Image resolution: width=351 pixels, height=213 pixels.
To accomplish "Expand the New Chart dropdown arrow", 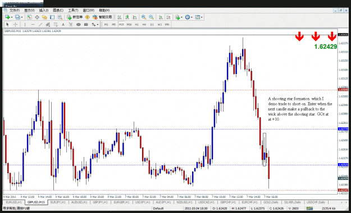I will [12, 17].
